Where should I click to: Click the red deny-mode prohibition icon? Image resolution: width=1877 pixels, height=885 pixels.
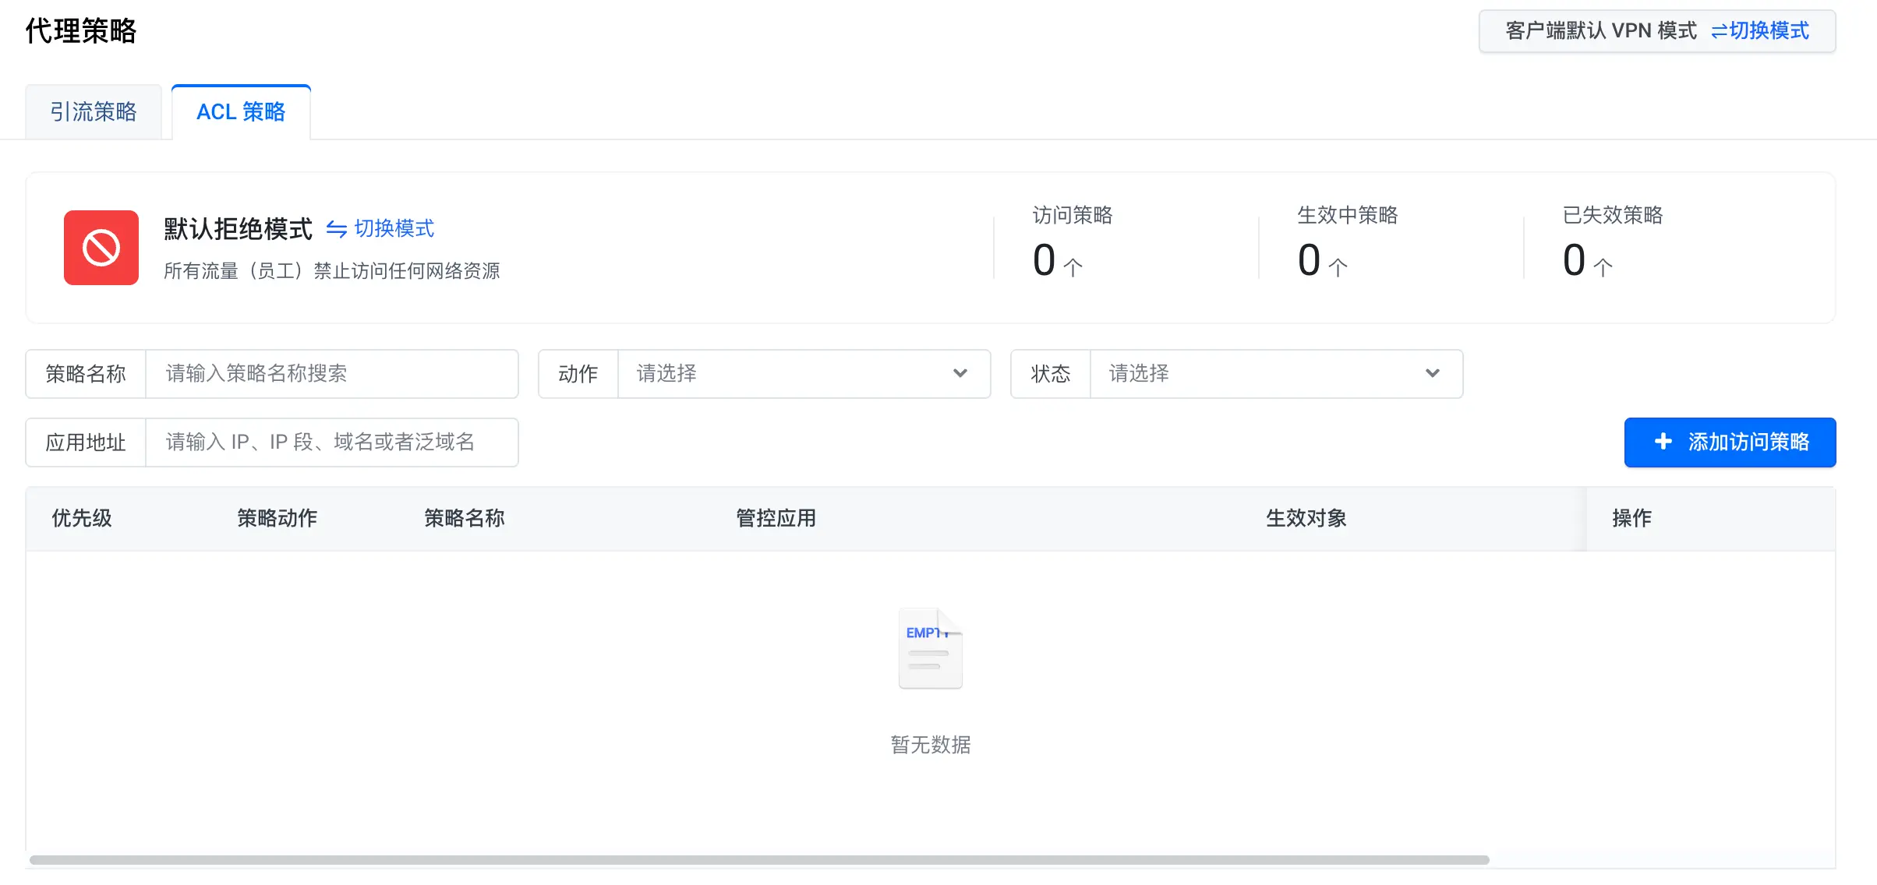tap(101, 248)
